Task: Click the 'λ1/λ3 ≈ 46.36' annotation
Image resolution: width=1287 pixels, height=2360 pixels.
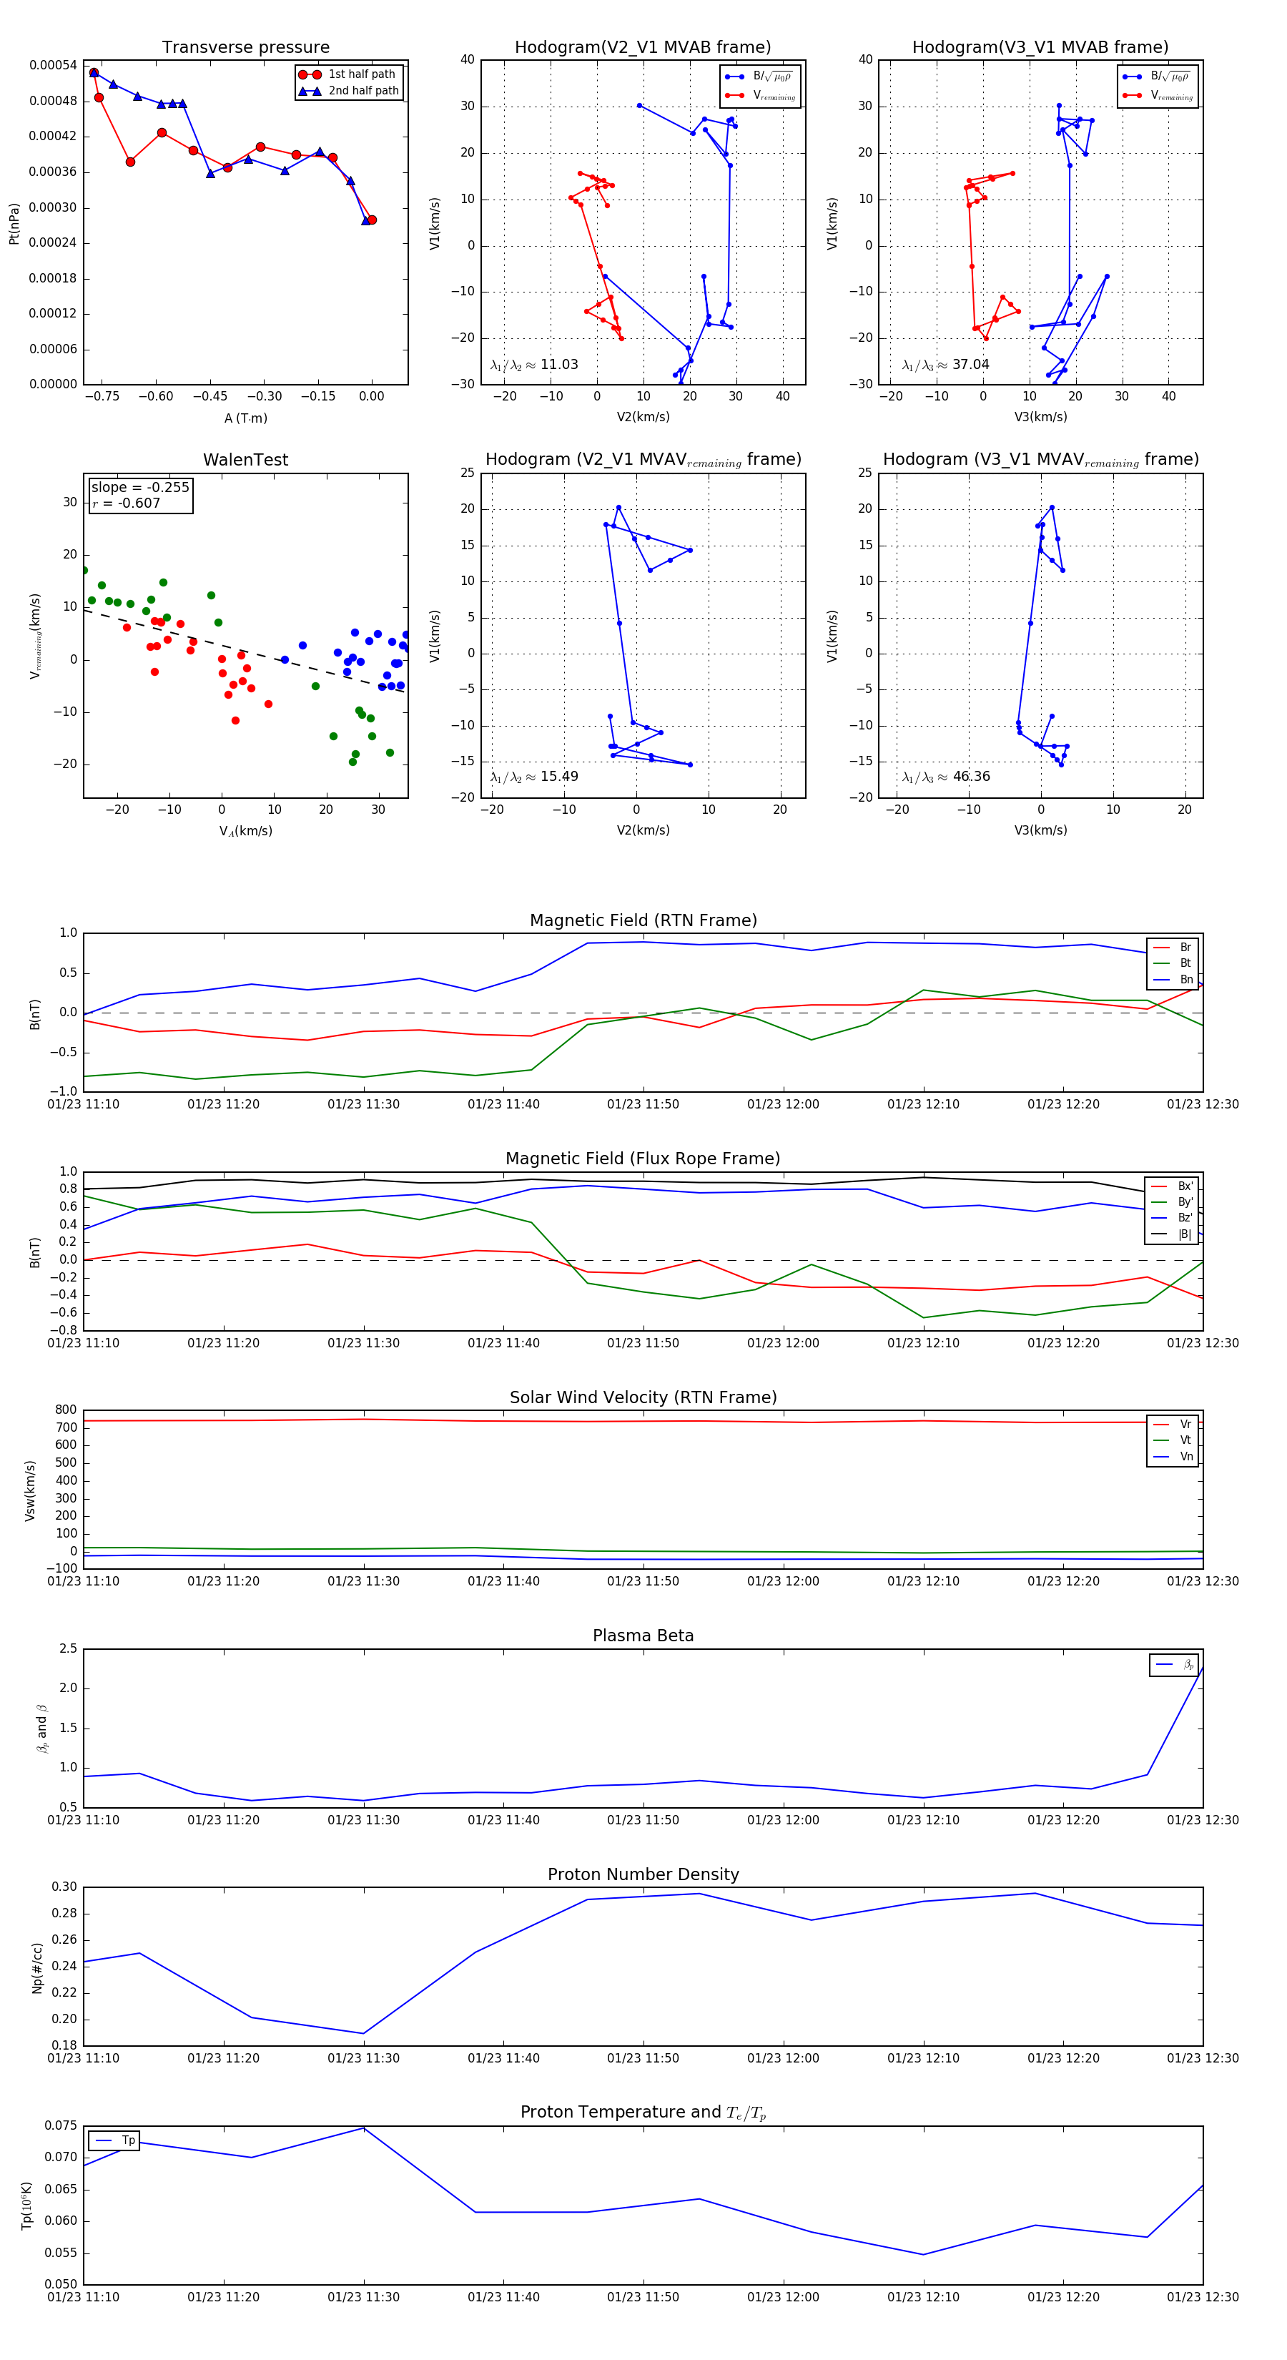Action: (945, 777)
